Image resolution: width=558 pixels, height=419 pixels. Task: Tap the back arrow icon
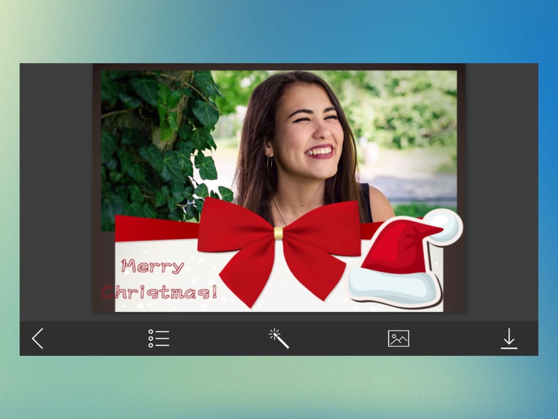(x=38, y=339)
